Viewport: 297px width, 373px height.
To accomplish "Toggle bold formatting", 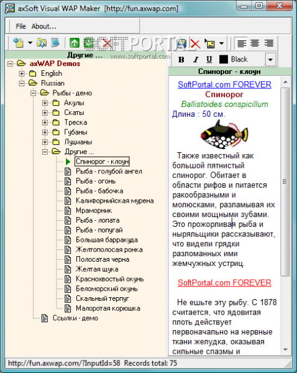I will 181,60.
